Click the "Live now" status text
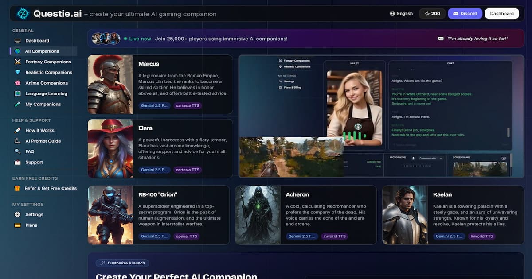 coord(140,39)
